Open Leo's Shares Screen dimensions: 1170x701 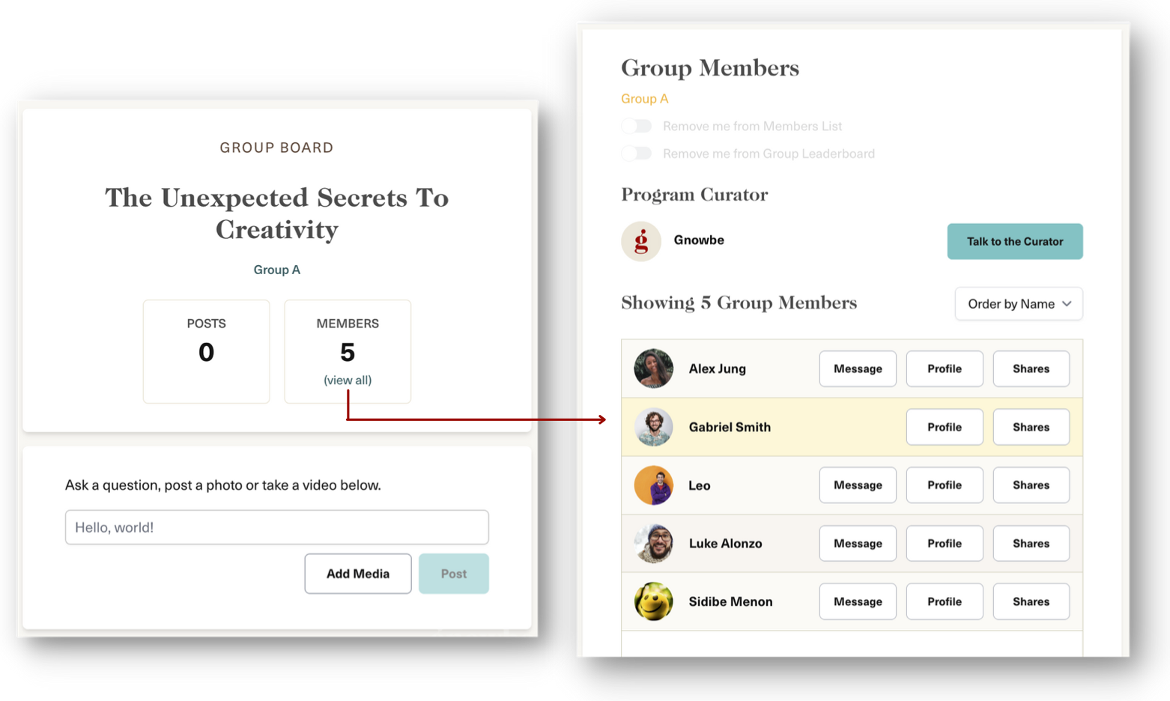(x=1031, y=485)
